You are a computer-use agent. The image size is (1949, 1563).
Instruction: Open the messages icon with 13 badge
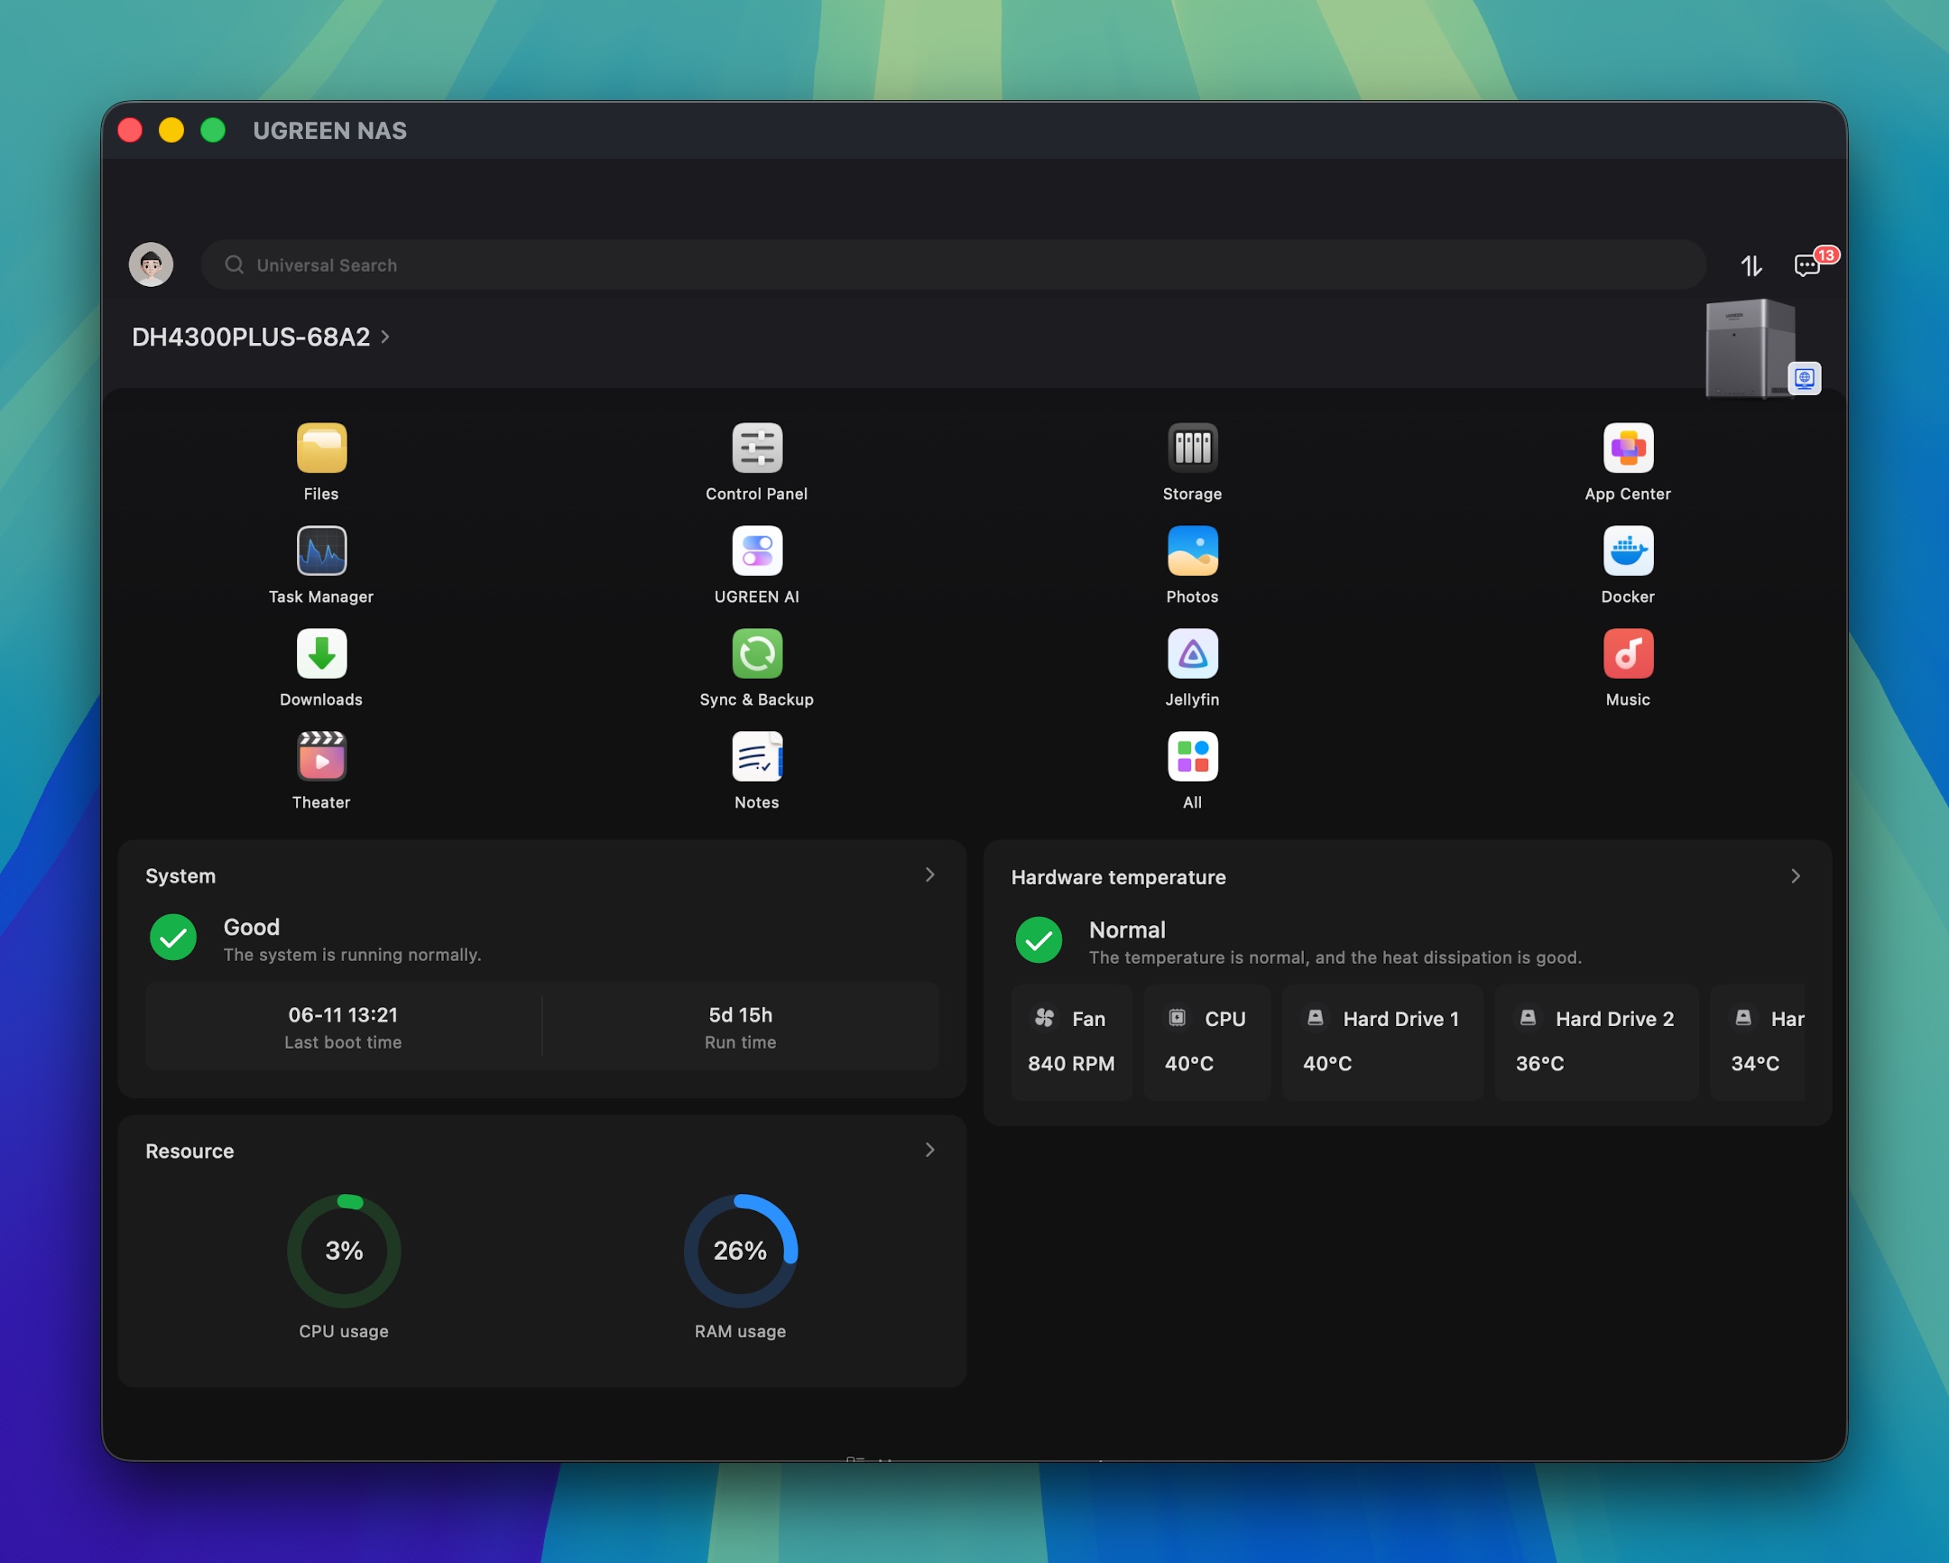pyautogui.click(x=1810, y=264)
